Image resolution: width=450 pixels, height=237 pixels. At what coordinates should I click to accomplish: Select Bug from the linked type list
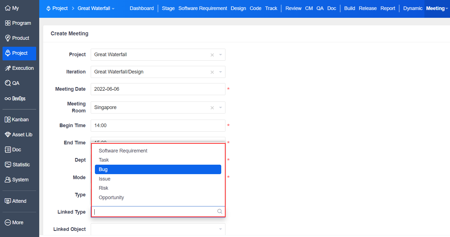158,169
